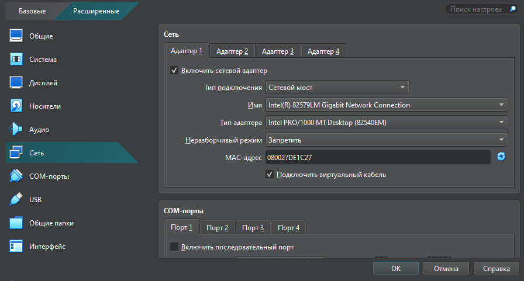Uncheck Включить сетевой адаптер checkbox
The image size is (524, 281).
pos(174,71)
